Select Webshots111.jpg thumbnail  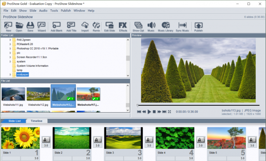click(13, 94)
